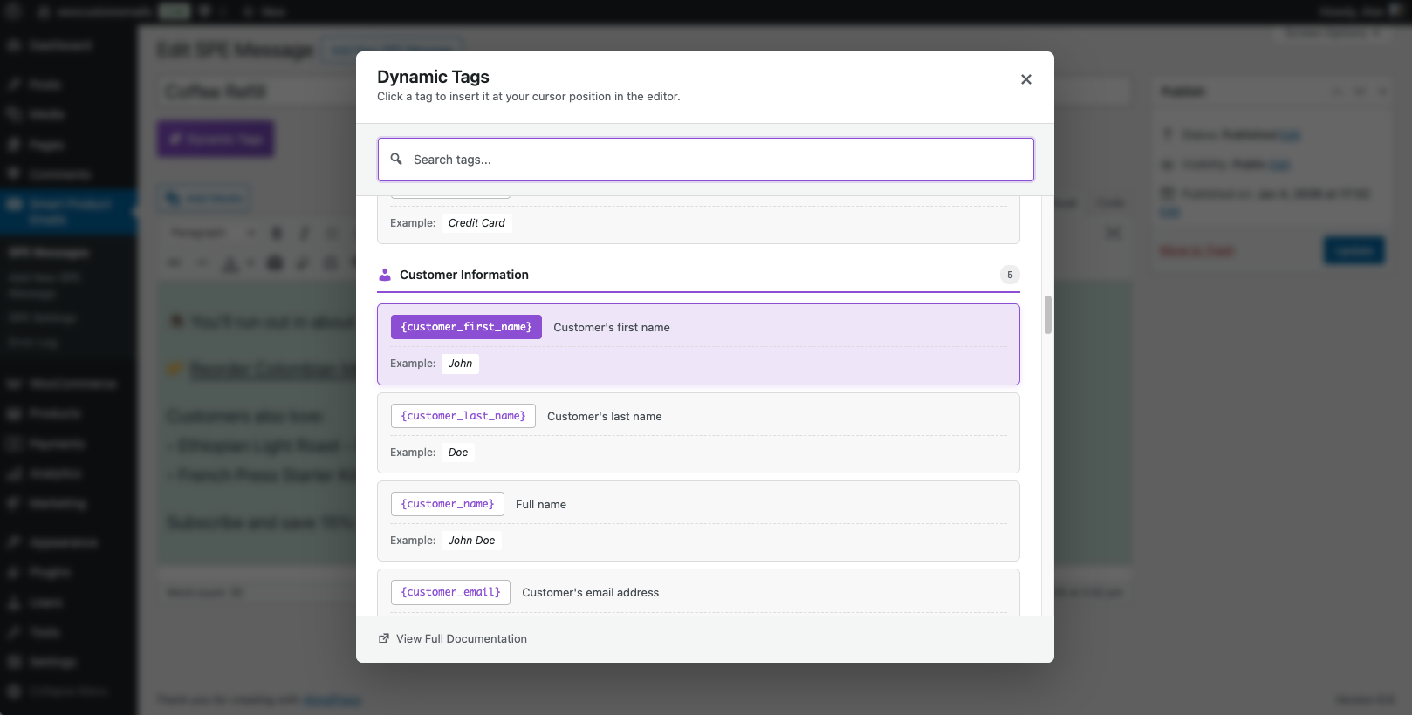Click the "Credit Card" example value

tap(476, 223)
